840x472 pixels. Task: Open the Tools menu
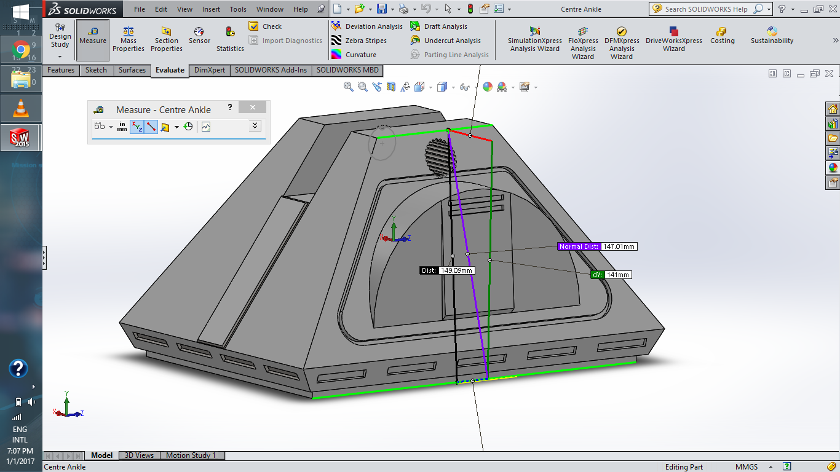237,9
